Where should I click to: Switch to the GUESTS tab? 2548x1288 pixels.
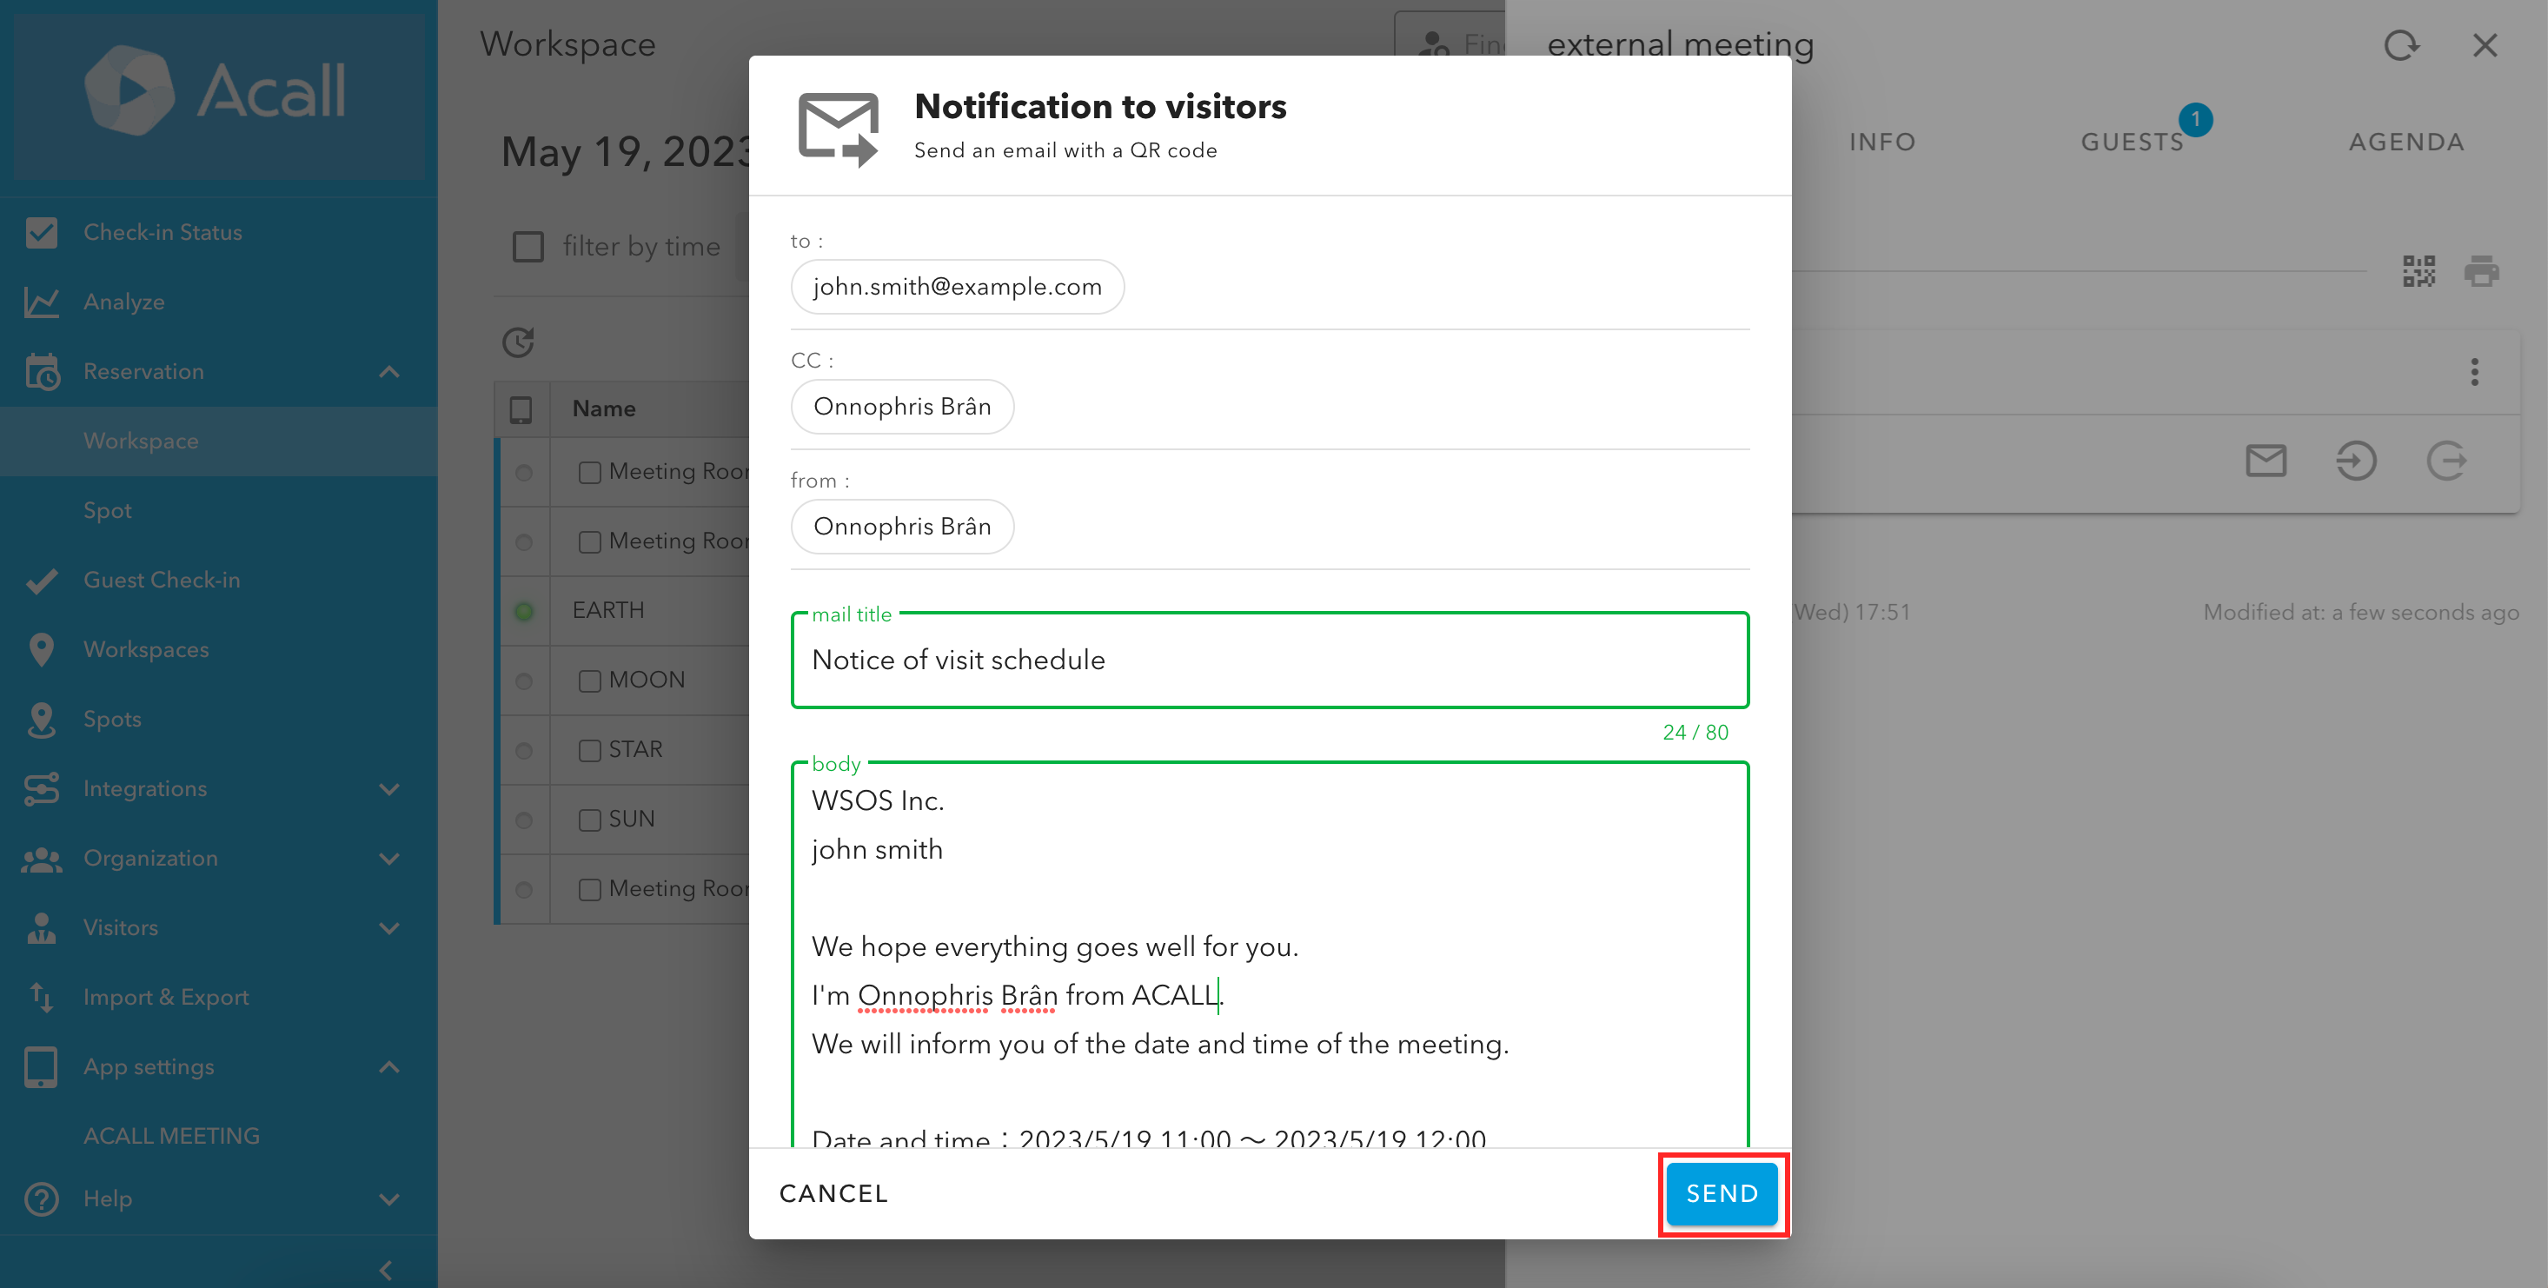coord(2132,143)
